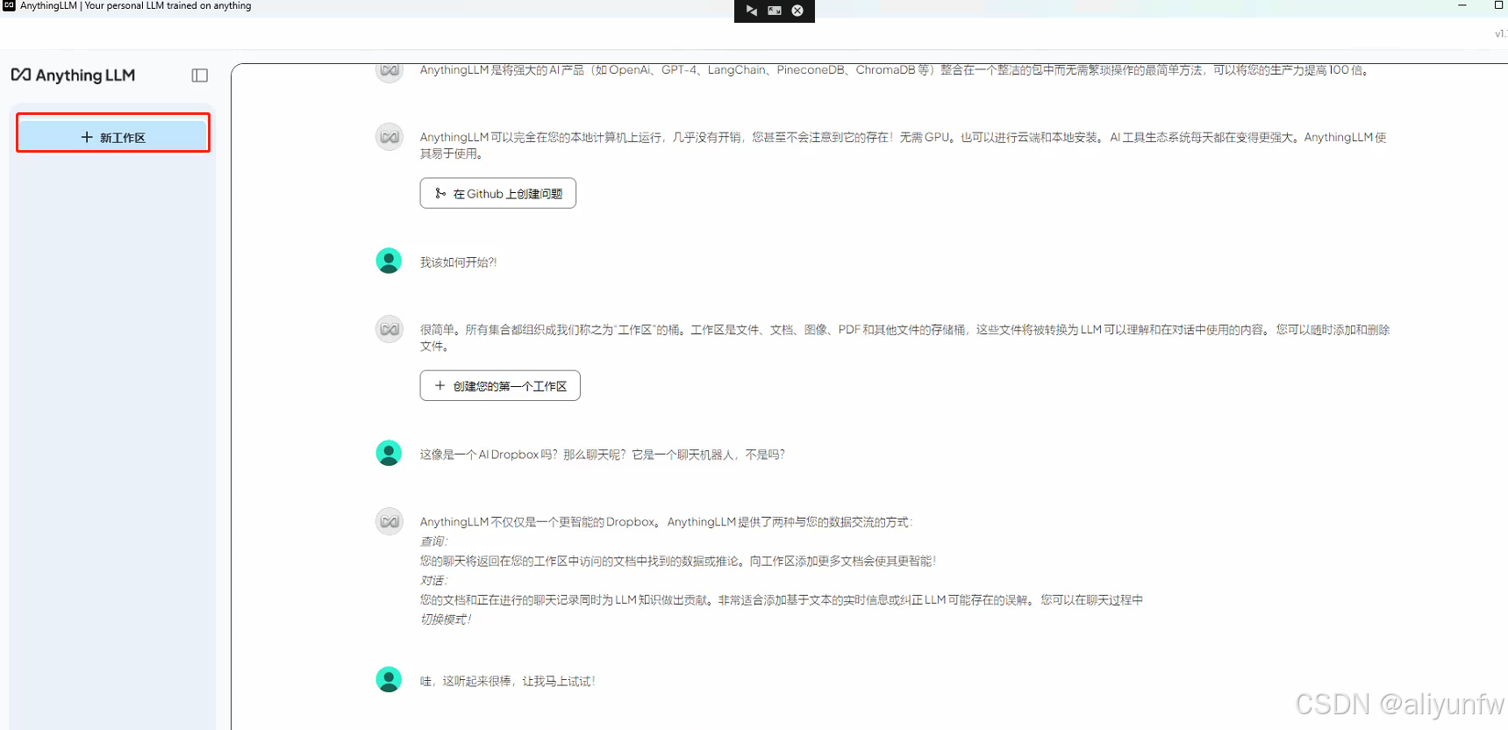Click user avatar beside 哇，这听起来很棒
This screenshot has width=1508, height=730.
(389, 679)
